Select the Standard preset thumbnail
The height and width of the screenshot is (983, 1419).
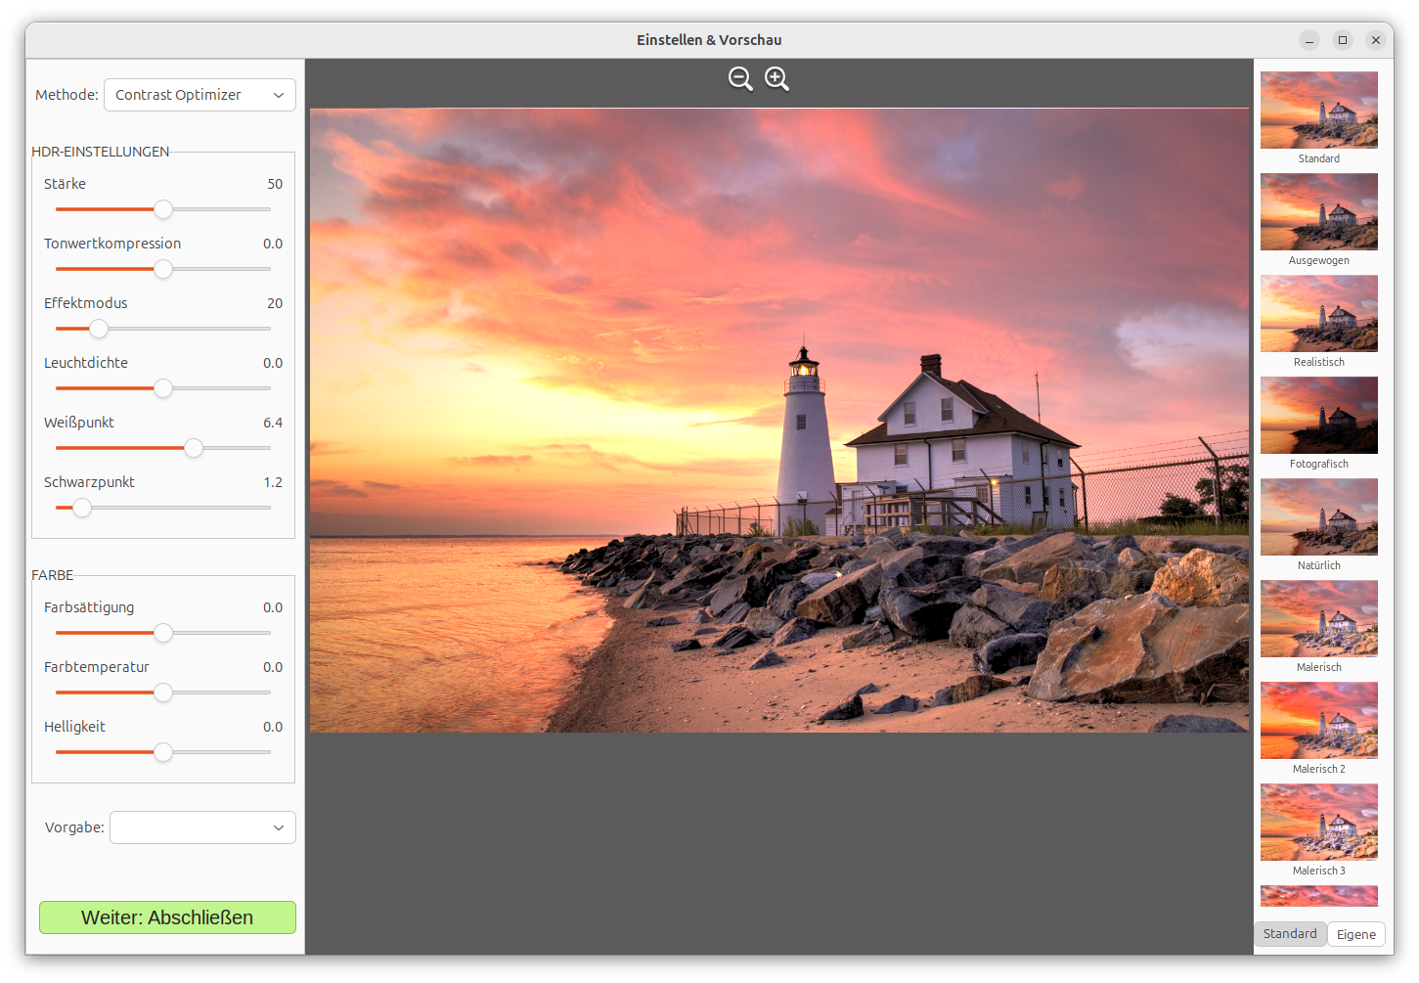1318,110
